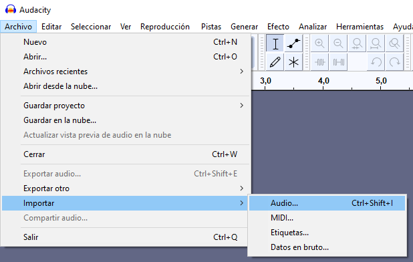Click the 5,0 mark on timeline ruler
Screen dimensions: 413x262
[x=381, y=81]
